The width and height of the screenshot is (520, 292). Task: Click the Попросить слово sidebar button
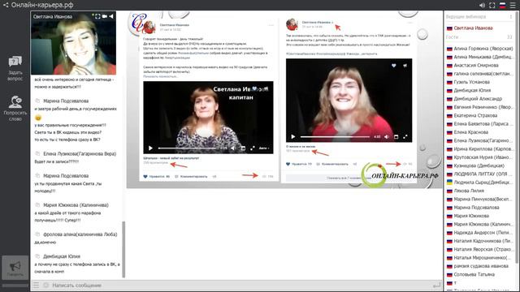(x=15, y=108)
